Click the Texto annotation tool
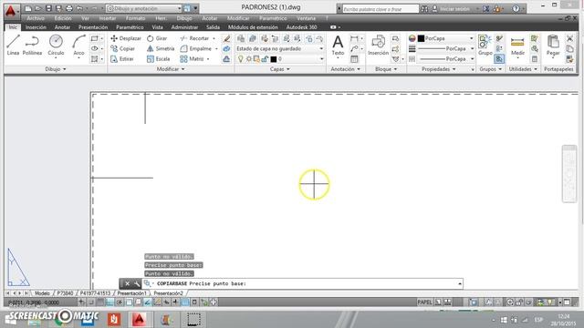 338,45
